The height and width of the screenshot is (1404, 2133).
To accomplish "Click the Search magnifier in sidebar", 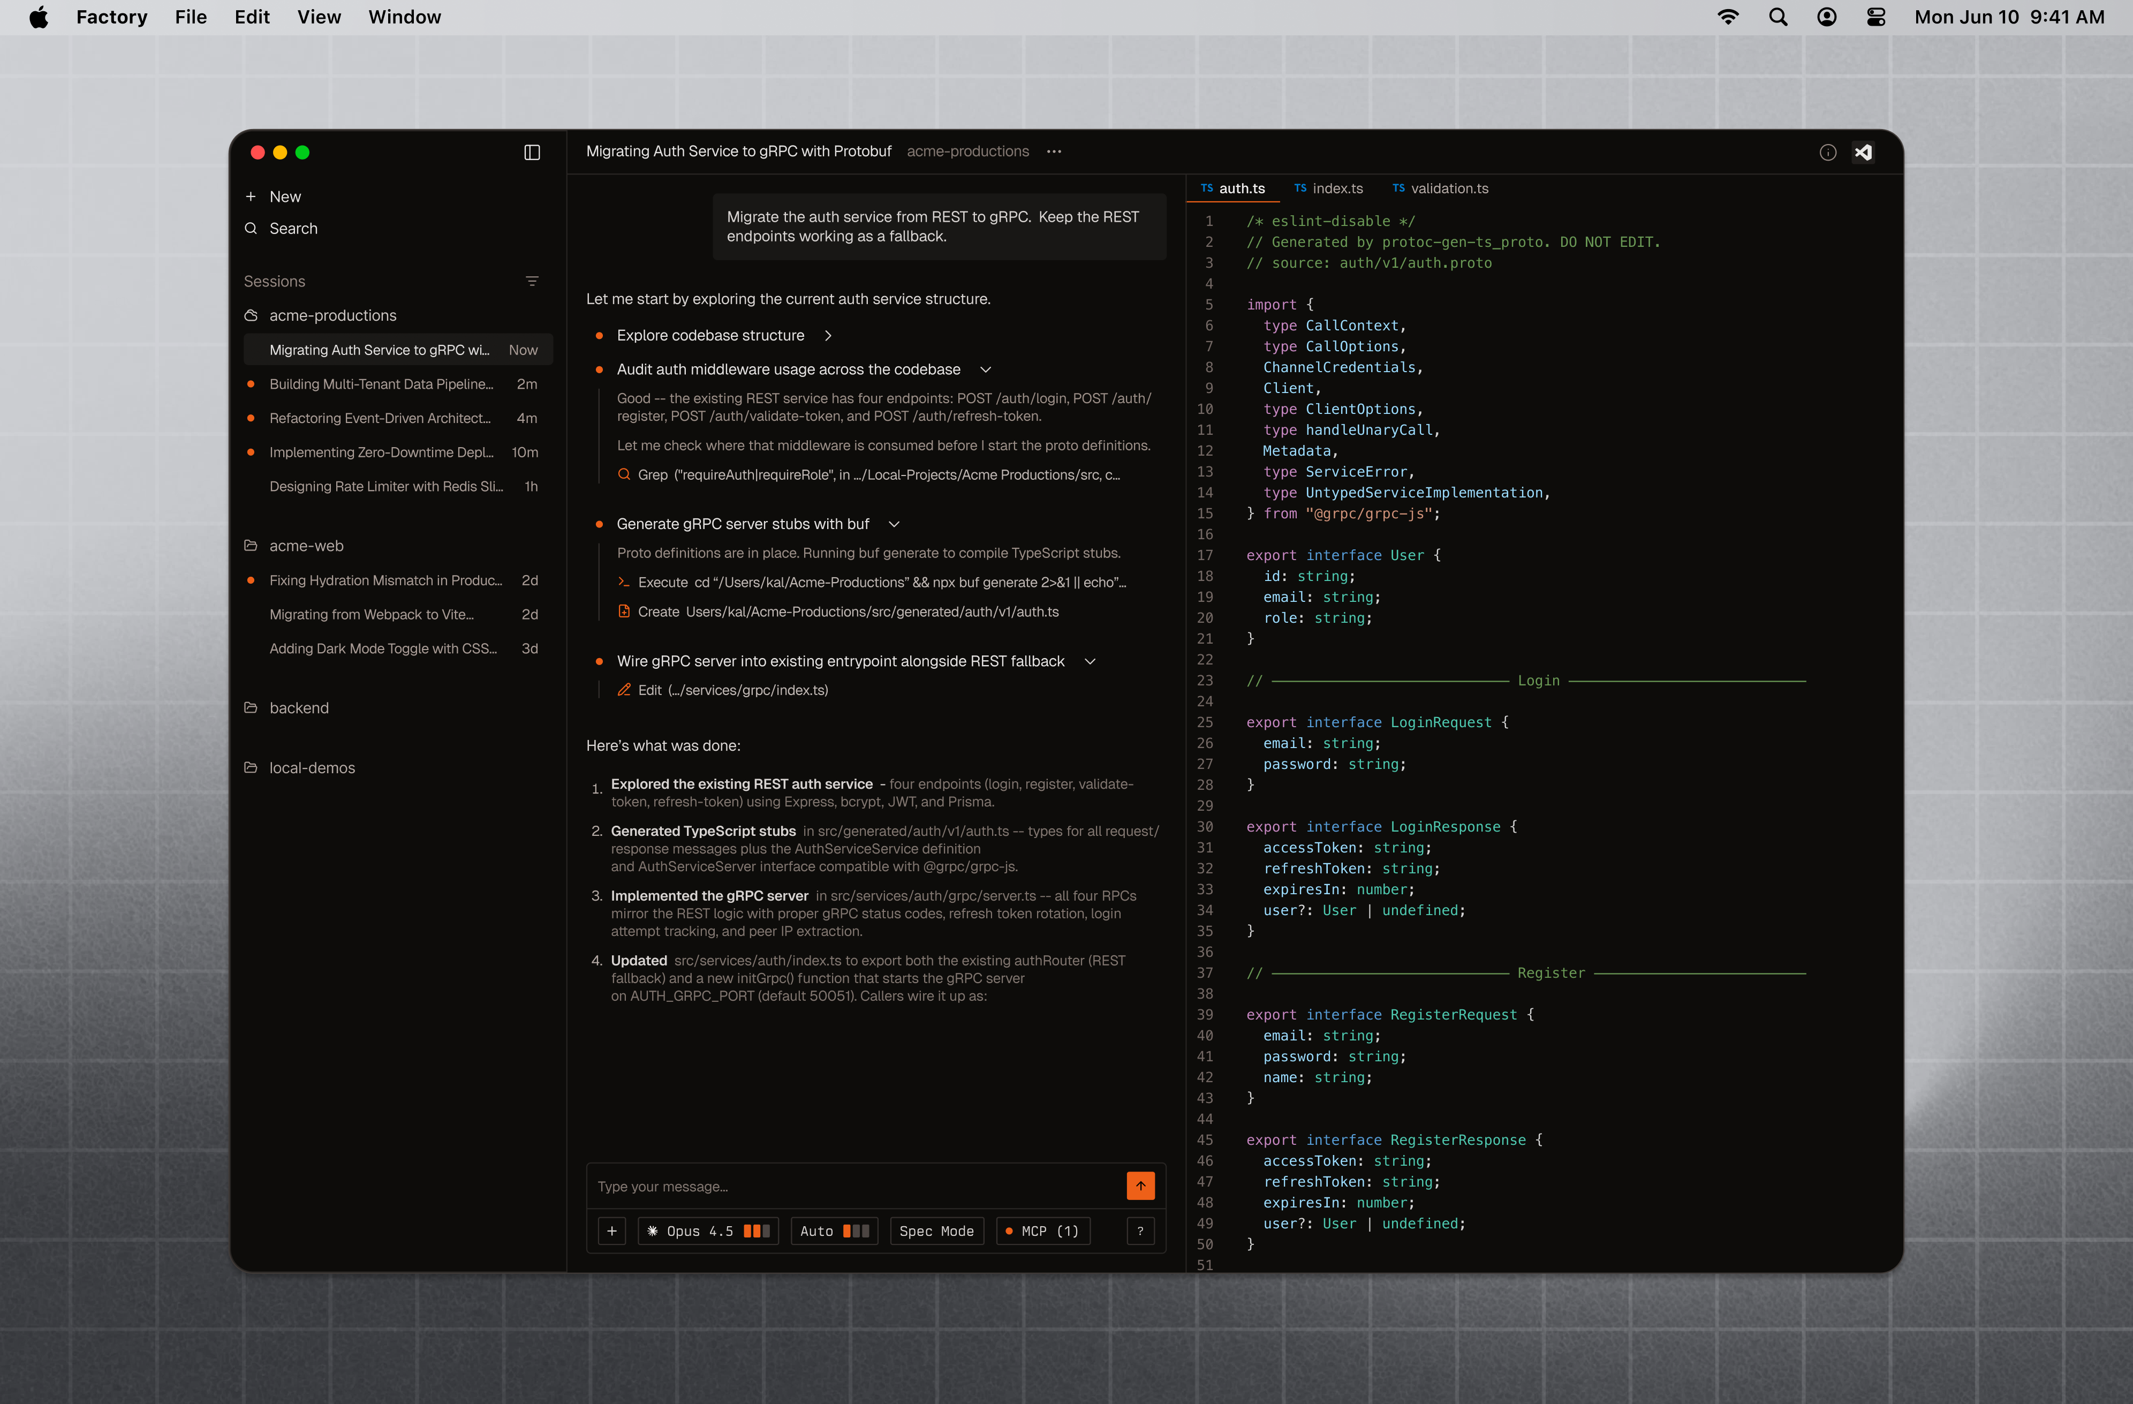I will point(251,229).
